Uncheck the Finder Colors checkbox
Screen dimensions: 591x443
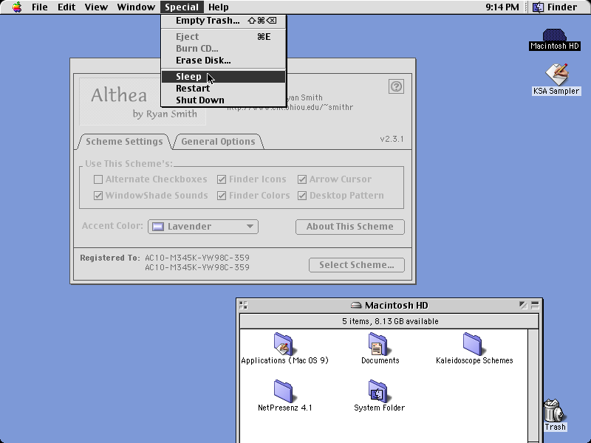[x=222, y=196]
